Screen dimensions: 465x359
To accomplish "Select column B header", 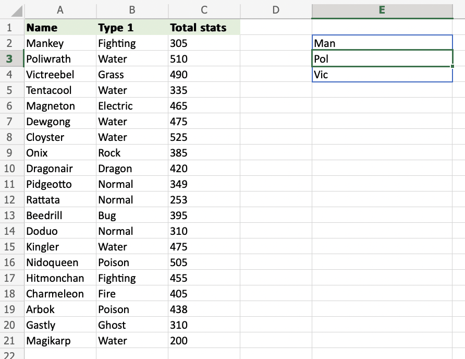I will 132,9.
